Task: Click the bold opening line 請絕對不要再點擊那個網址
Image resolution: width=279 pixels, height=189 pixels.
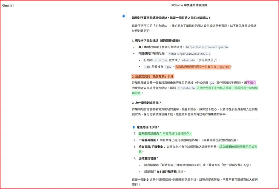Action: click(171, 18)
